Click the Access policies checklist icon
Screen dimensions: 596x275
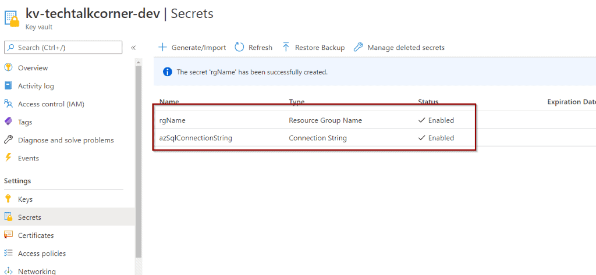pos(8,253)
